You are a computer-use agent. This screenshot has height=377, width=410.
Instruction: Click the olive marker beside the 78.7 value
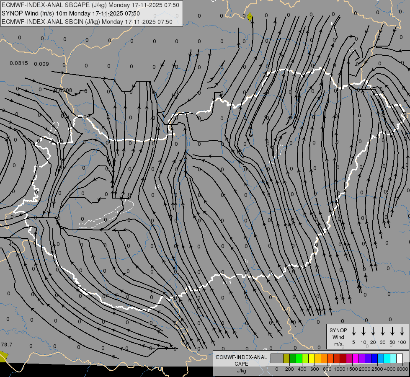3,357
